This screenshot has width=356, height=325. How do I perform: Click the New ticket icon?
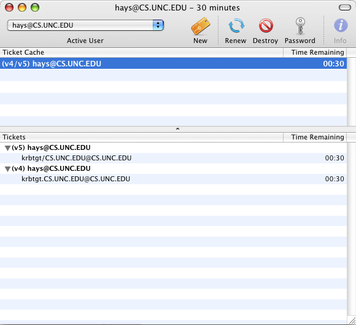pyautogui.click(x=201, y=26)
